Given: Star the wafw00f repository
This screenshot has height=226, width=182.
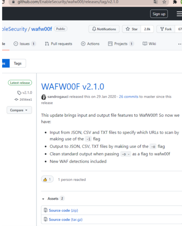Looking at the screenshot, I should [131, 29].
